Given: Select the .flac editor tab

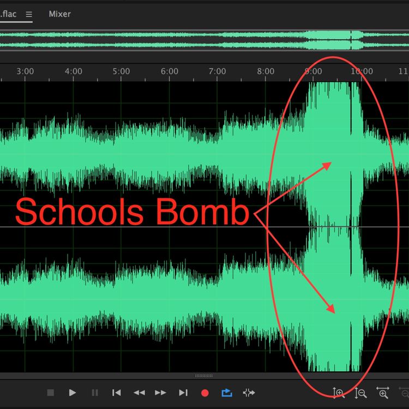Looking at the screenshot, I should [9, 14].
